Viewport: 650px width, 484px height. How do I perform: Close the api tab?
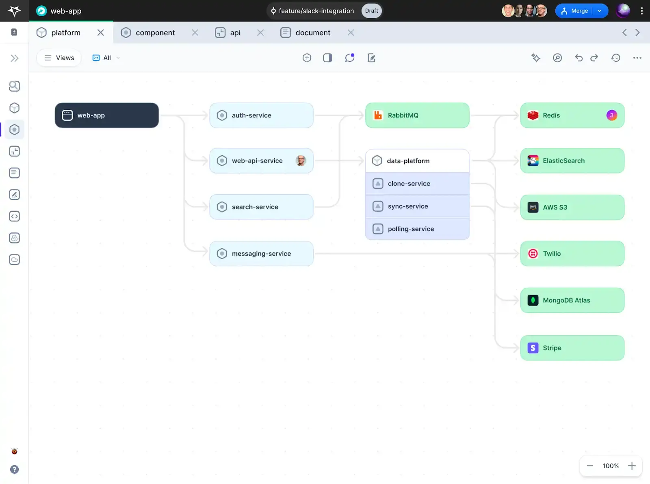pyautogui.click(x=260, y=33)
